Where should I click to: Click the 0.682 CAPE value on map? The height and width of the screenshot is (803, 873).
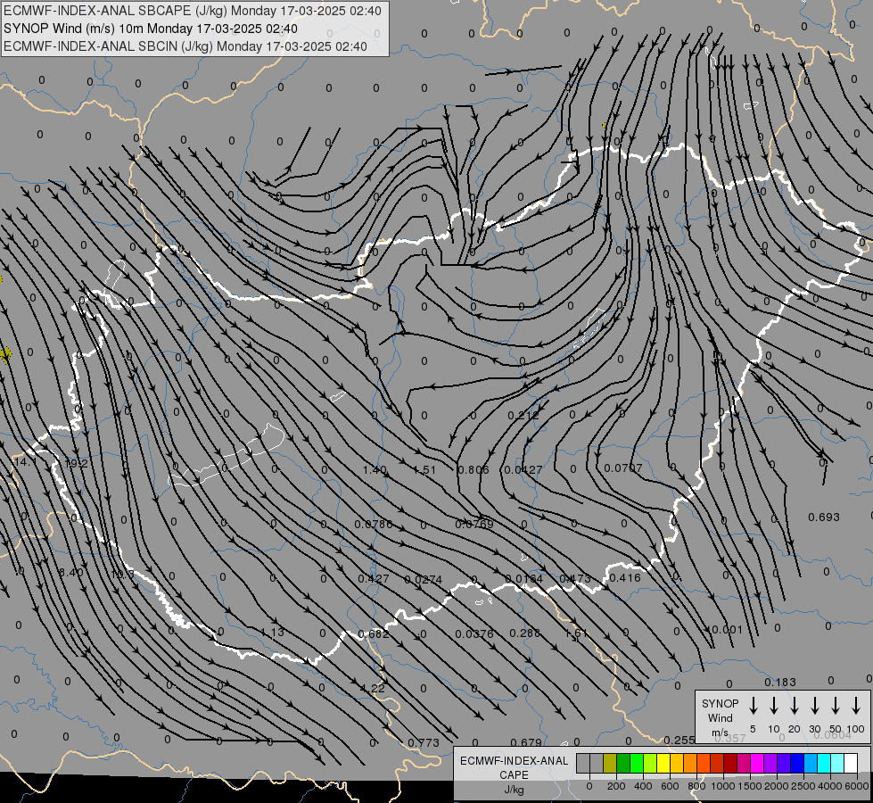pyautogui.click(x=373, y=633)
